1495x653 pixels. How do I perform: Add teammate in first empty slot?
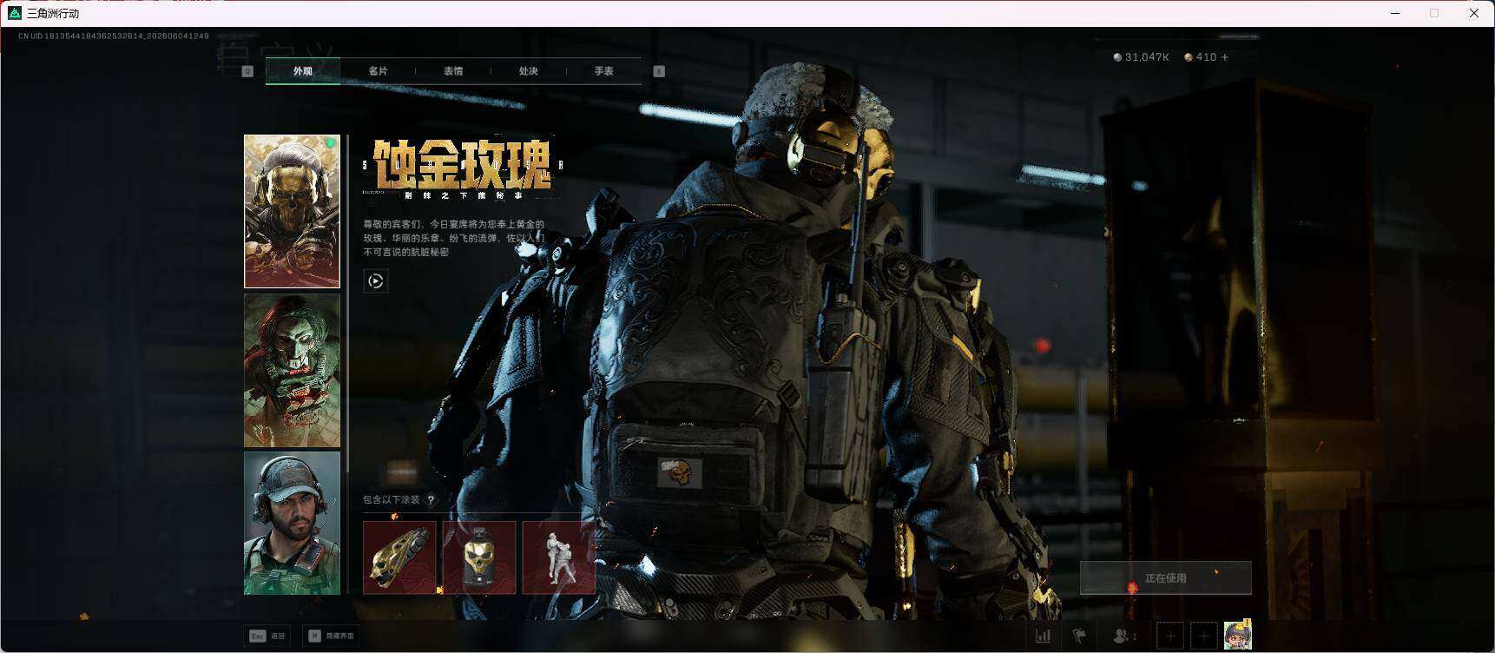(1170, 637)
